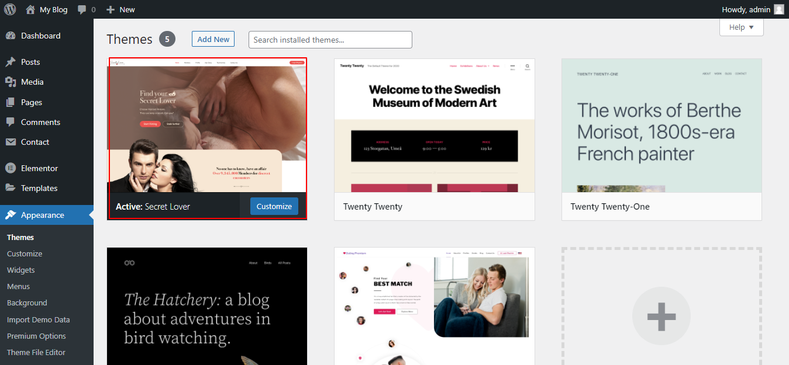Click the Comments speech bubble sidebar icon
The height and width of the screenshot is (365, 789).
click(11, 122)
